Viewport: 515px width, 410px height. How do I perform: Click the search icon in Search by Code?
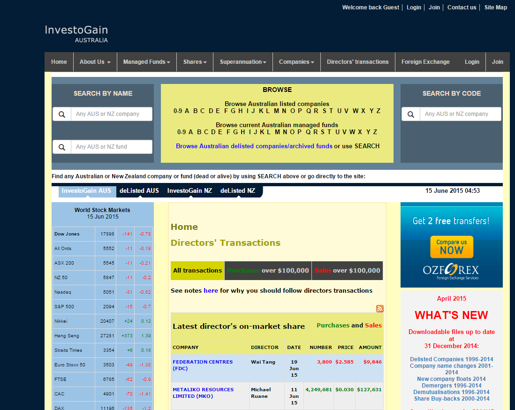pyautogui.click(x=410, y=114)
